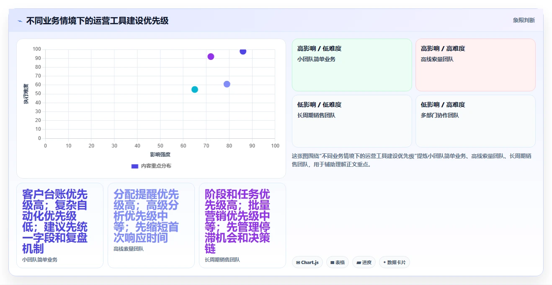Open the 高影响 / 低难度 quadrant card
Screen dimensions: 552x285
point(352,65)
